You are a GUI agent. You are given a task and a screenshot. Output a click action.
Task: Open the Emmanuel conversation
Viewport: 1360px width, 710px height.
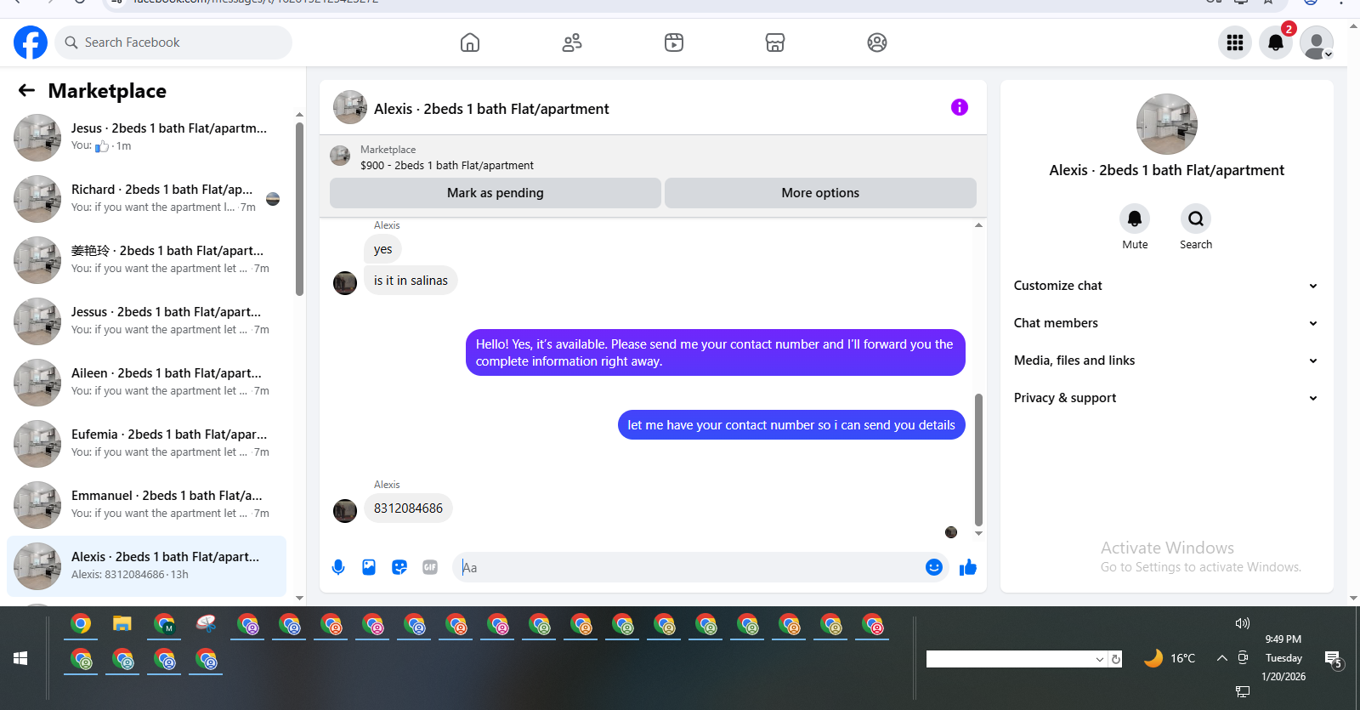[146, 505]
